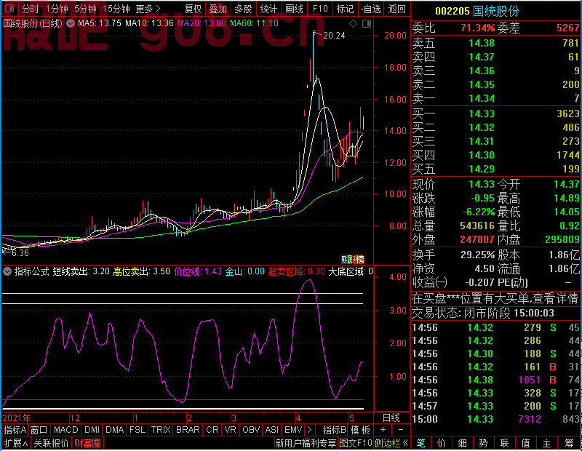The height and width of the screenshot is (451, 582).
Task: Select VR indicator
Action: (231, 430)
